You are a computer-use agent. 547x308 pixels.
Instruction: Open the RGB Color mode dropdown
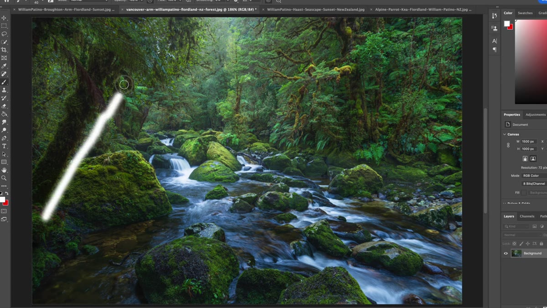pyautogui.click(x=534, y=175)
